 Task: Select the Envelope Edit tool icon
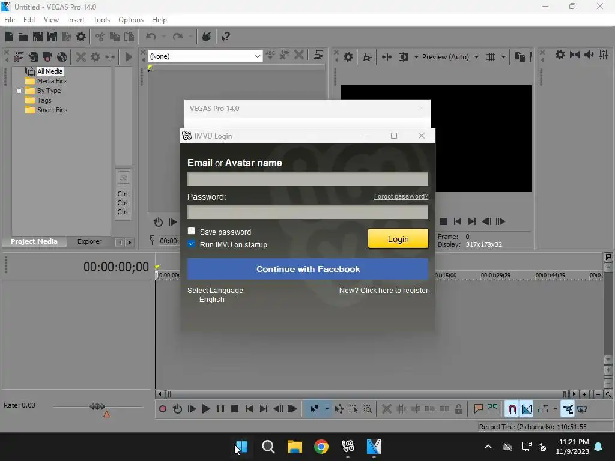pyautogui.click(x=339, y=409)
